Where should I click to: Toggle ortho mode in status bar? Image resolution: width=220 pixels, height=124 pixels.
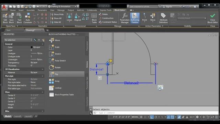pyautogui.click(x=152, y=117)
